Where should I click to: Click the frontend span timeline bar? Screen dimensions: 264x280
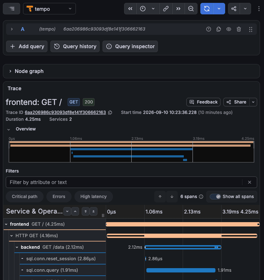(x=183, y=224)
